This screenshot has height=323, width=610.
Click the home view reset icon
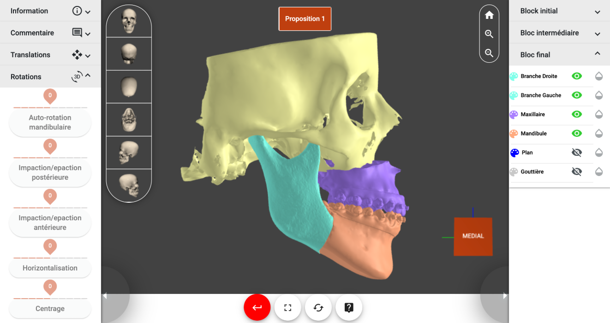click(489, 15)
